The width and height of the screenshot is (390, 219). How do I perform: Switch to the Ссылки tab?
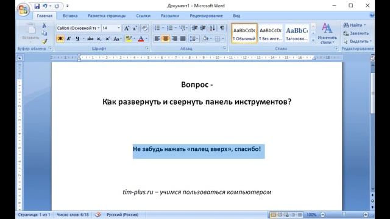click(x=143, y=16)
